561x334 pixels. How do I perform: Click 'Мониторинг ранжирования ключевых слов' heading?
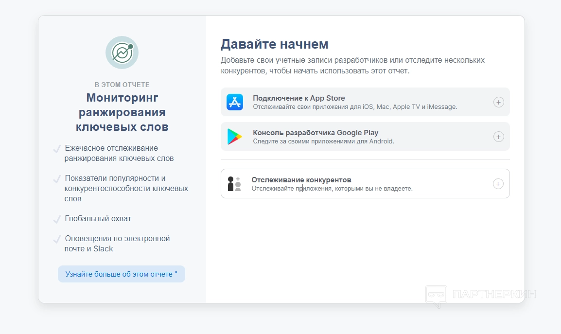click(122, 112)
